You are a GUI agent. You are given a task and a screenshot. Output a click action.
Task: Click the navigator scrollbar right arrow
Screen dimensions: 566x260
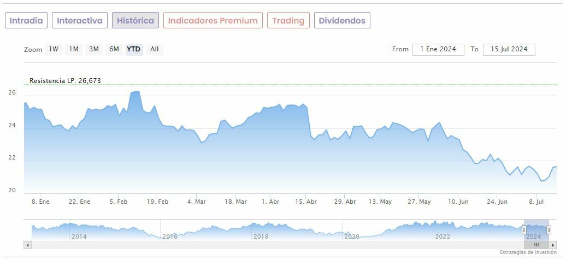(552, 245)
